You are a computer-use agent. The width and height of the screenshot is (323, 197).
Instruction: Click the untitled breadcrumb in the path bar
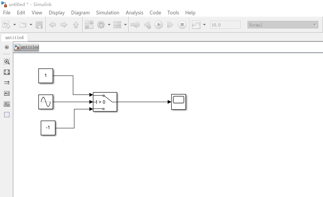tap(30, 47)
